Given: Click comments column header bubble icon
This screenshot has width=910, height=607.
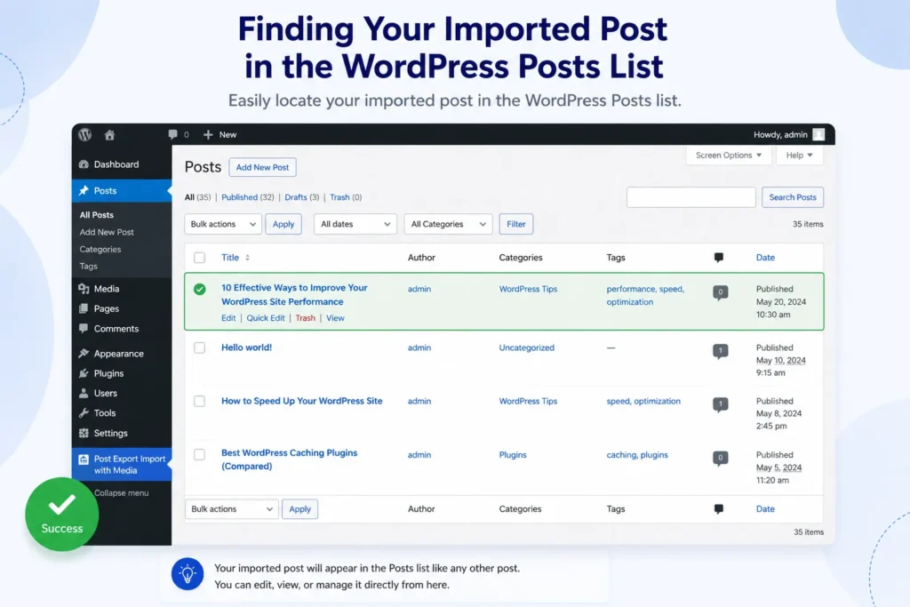Looking at the screenshot, I should click(x=718, y=257).
